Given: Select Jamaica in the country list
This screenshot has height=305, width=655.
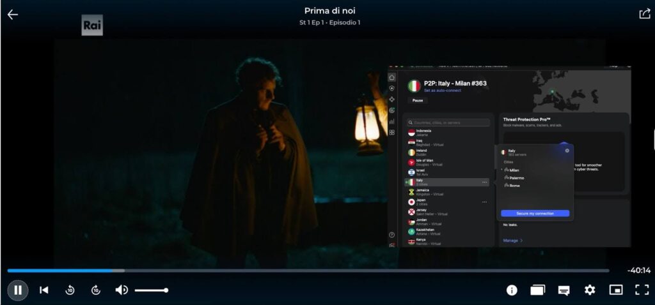Looking at the screenshot, I should (x=448, y=192).
